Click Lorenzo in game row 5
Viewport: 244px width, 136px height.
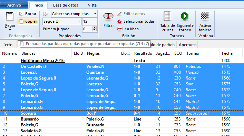(94, 84)
